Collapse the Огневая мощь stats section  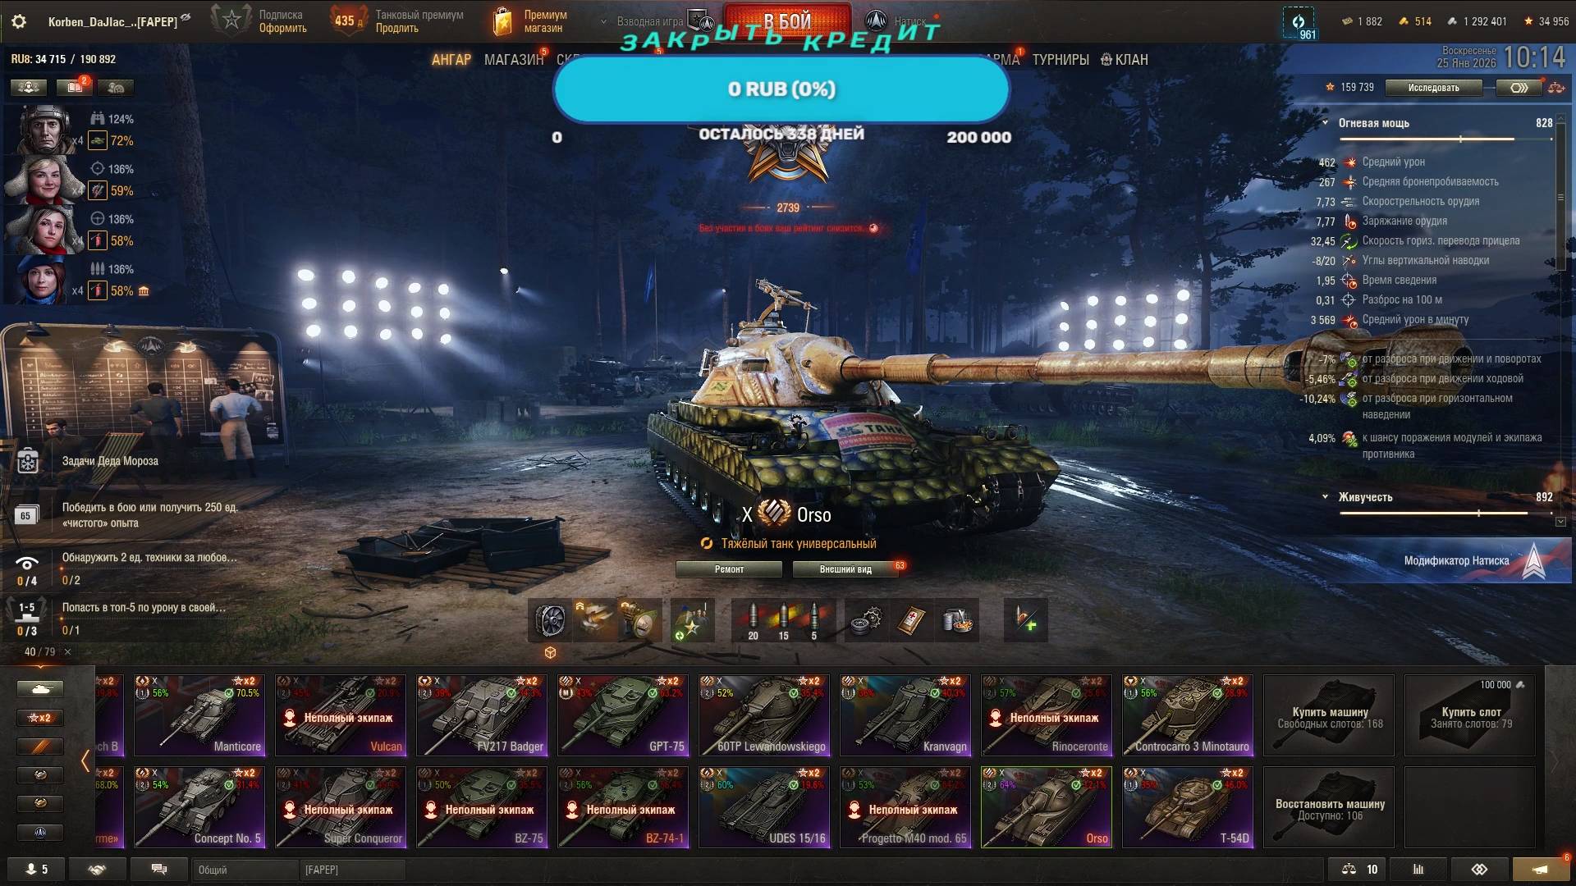tap(1325, 123)
